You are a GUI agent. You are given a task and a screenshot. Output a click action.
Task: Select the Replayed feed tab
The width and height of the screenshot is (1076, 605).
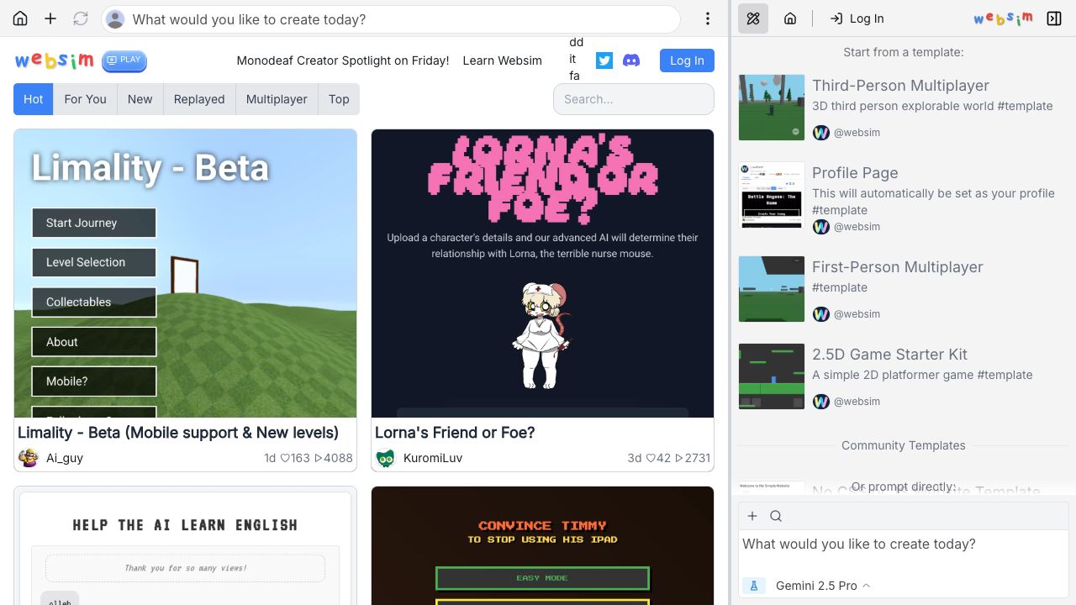pyautogui.click(x=199, y=99)
